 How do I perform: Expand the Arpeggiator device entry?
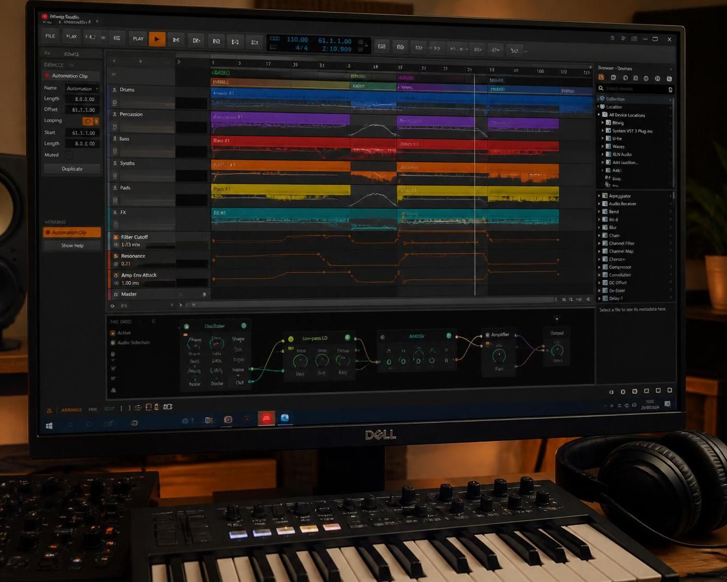point(599,196)
